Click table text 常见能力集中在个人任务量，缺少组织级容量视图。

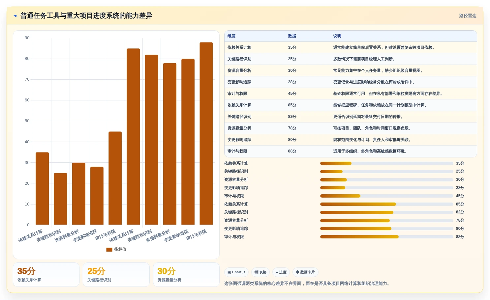tap(379, 70)
